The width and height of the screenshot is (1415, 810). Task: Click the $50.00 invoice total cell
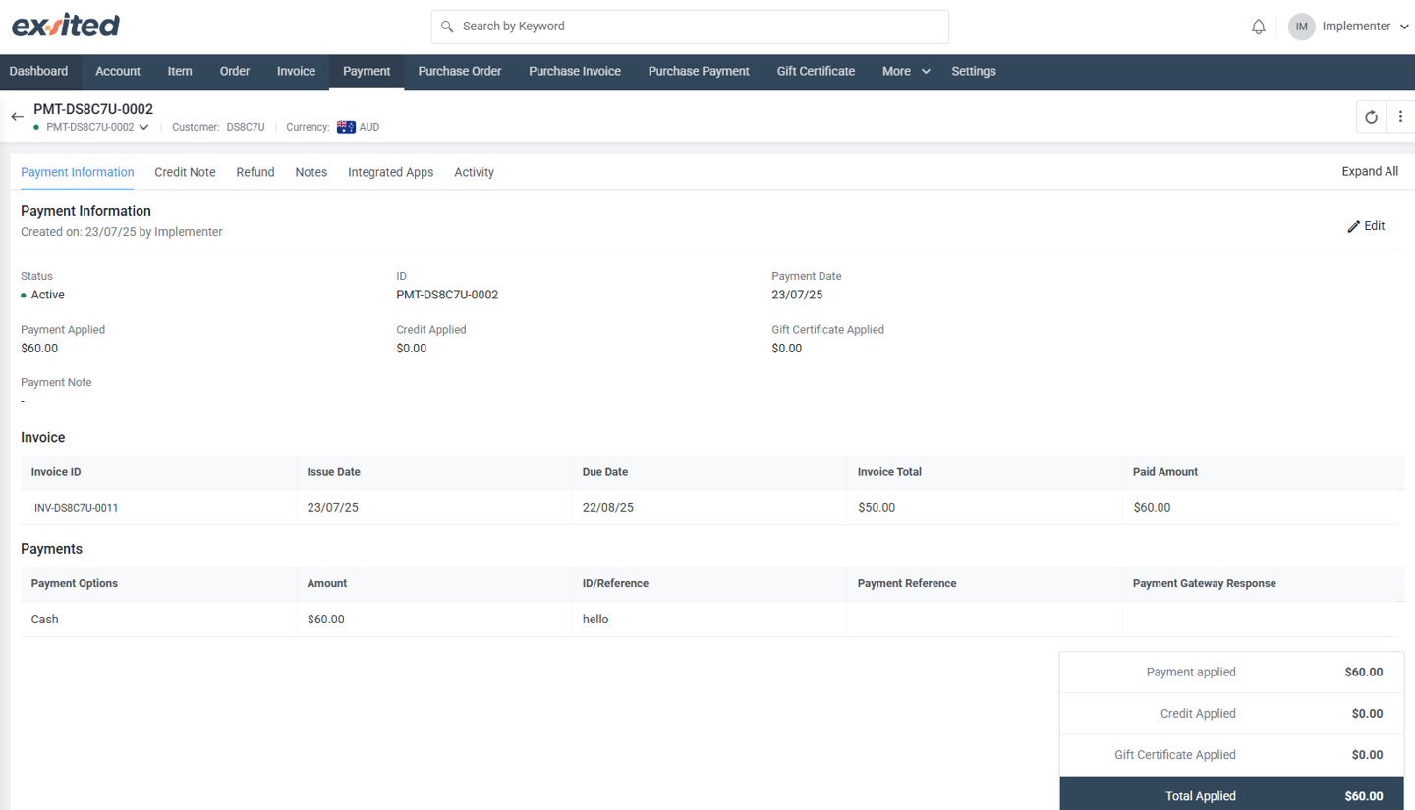coord(984,508)
